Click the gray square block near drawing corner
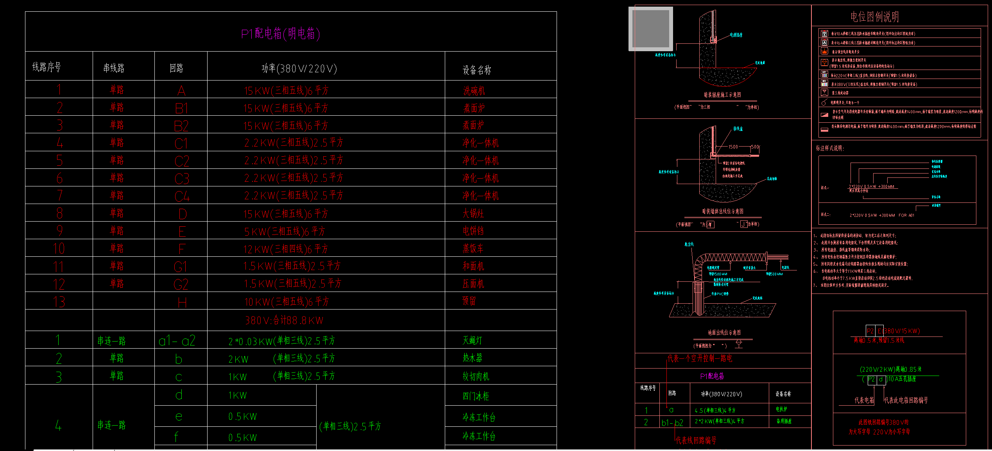Screen dimensions: 992x451 (x=650, y=29)
